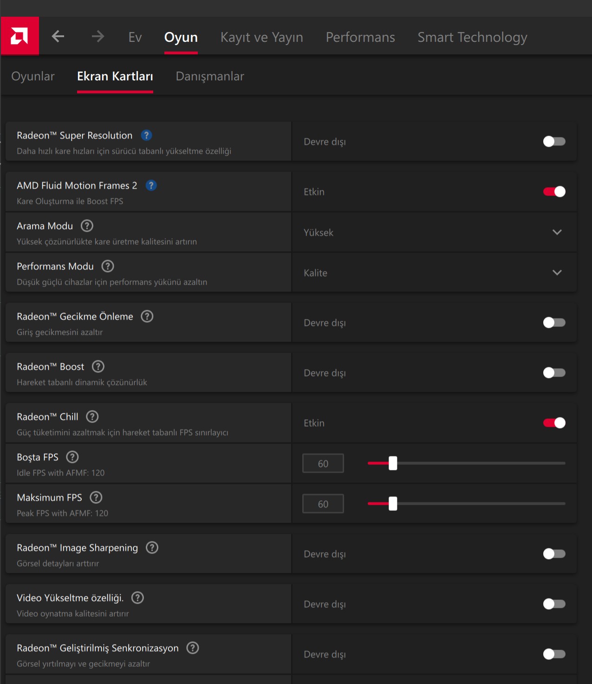Switch to Oyunlar sub-tab
This screenshot has width=592, height=684.
[33, 76]
